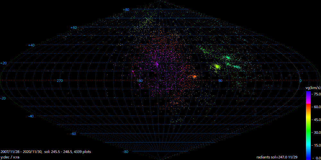
Task: Click the 90 right ascension label
Action: pyautogui.click(x=220, y=81)
